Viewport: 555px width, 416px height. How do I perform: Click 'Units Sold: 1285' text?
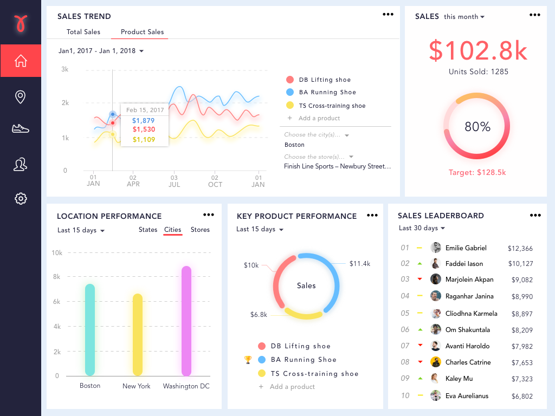(478, 71)
